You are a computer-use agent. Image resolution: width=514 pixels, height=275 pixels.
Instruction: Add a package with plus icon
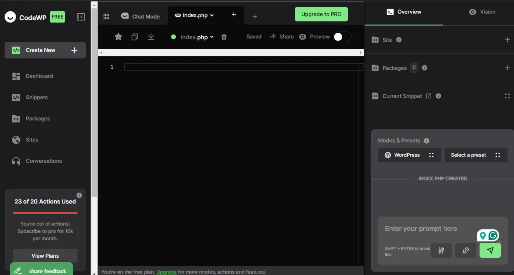click(507, 68)
